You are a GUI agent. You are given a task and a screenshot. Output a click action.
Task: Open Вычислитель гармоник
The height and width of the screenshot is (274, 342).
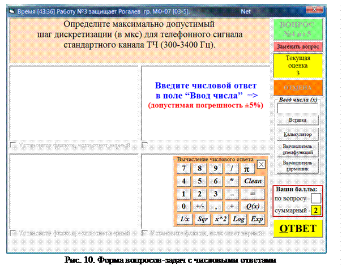[297, 166]
